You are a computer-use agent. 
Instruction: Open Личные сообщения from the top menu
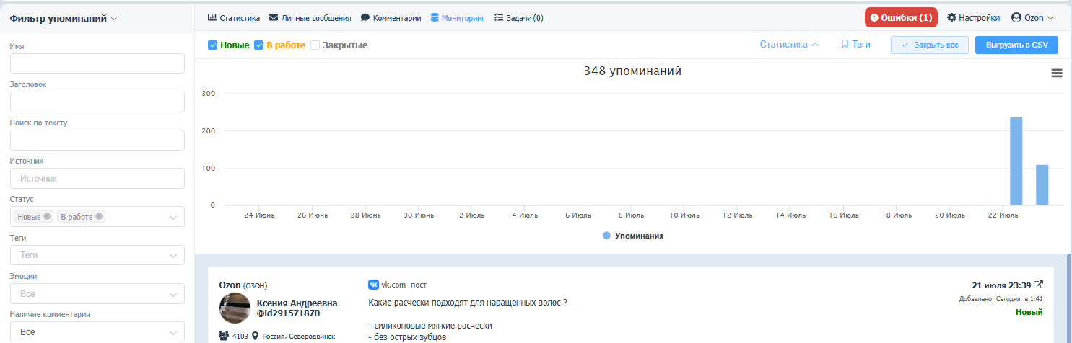(310, 18)
